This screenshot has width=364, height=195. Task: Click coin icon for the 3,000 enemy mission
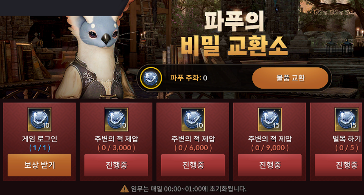[116, 120]
